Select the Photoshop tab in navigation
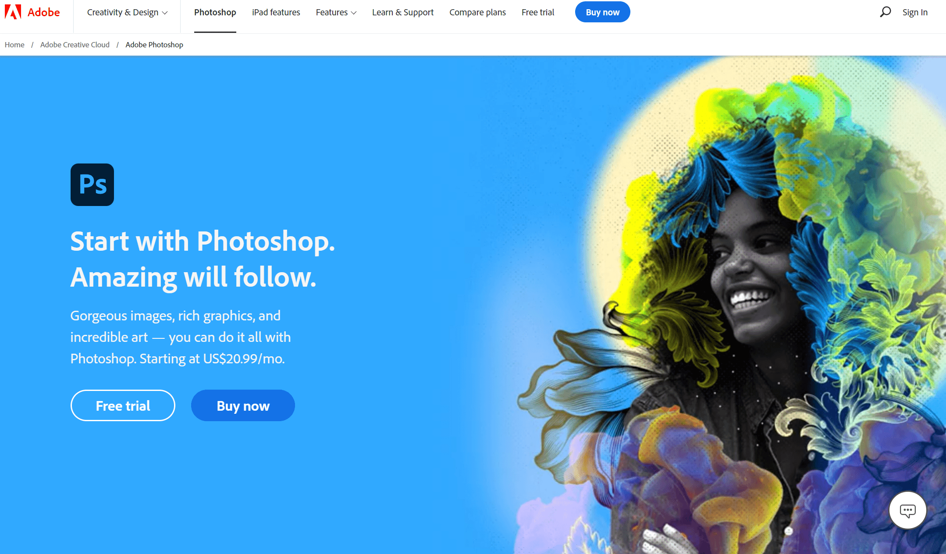946x554 pixels. click(x=215, y=12)
